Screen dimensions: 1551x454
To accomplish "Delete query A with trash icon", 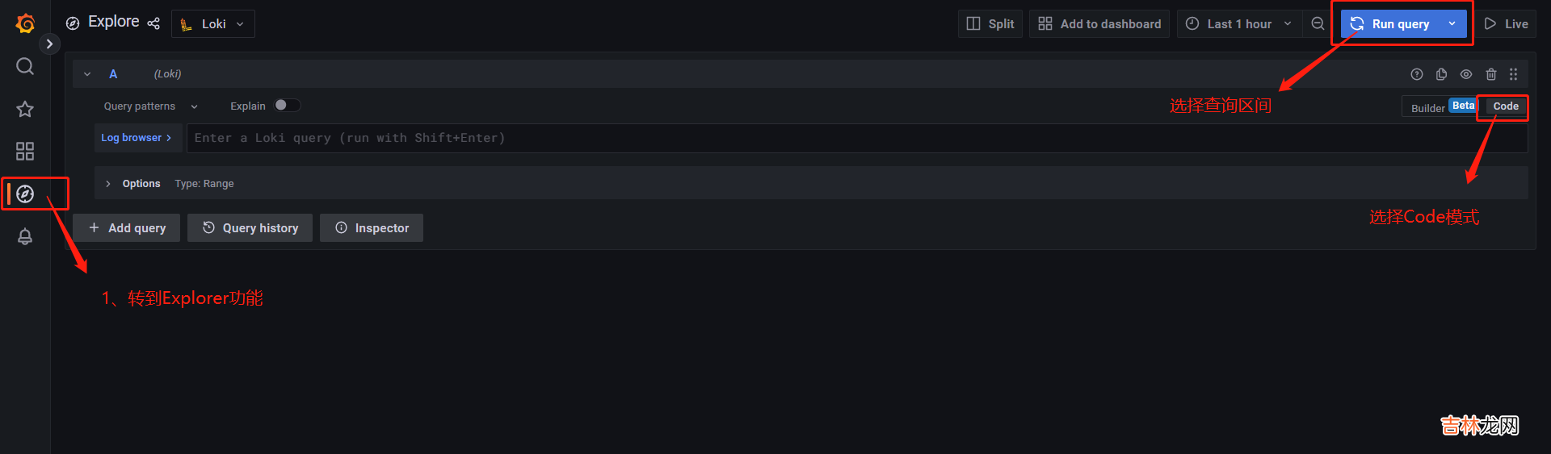I will point(1491,74).
